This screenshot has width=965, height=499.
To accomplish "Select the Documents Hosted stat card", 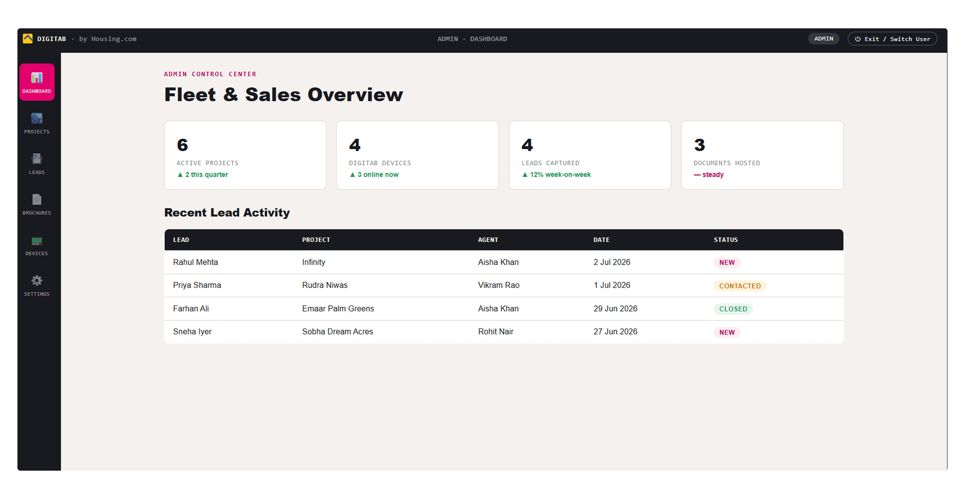I will point(762,155).
